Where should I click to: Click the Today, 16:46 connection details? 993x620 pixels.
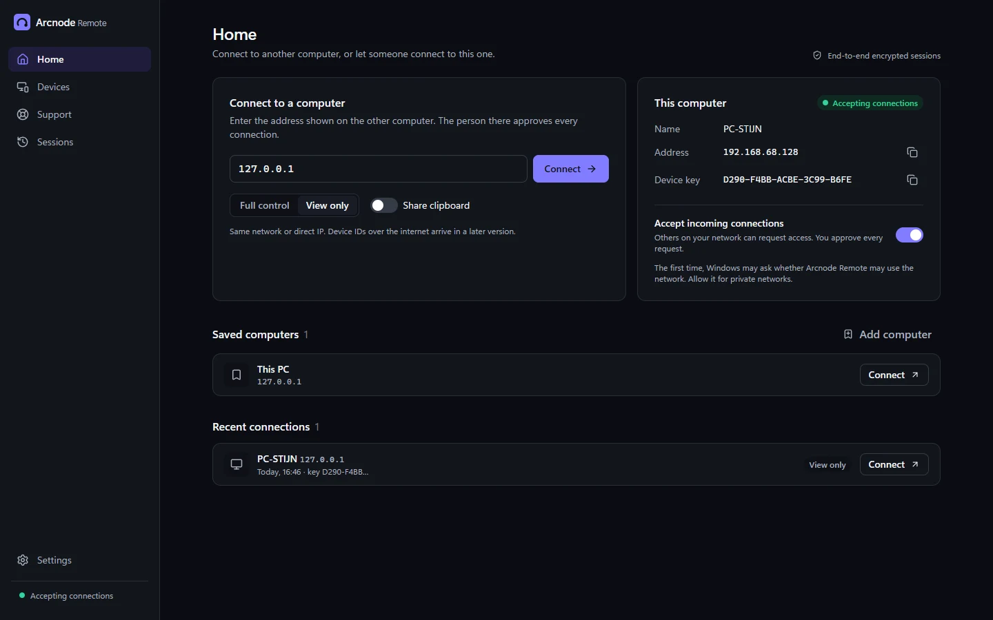pyautogui.click(x=312, y=472)
